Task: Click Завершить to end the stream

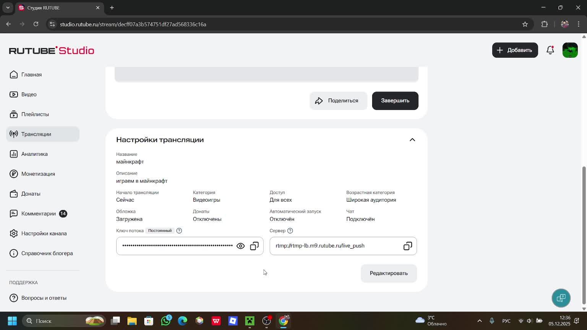Action: point(395,101)
